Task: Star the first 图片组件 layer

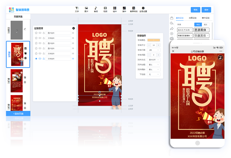Action: (x=36, y=33)
